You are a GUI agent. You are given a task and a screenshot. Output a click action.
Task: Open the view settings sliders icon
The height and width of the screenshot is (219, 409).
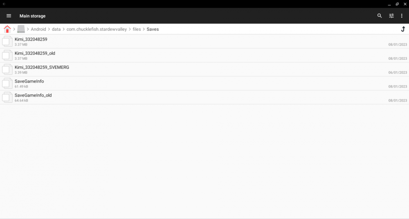pos(391,16)
